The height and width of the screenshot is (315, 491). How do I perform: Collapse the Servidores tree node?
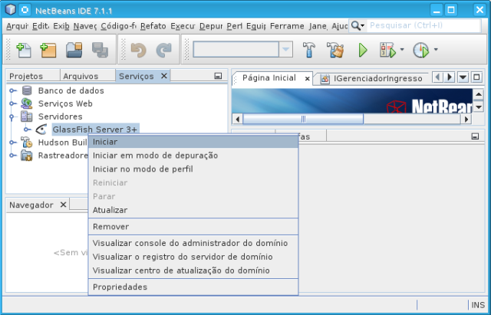[13, 116]
